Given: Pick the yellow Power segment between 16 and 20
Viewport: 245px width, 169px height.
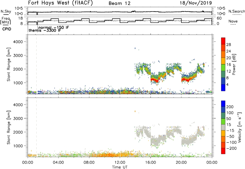Looking at the screenshot, I should click(223, 61).
